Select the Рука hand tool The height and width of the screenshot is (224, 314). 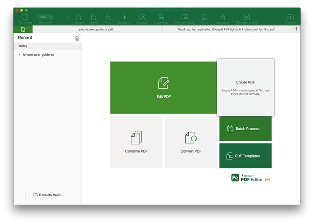(108, 18)
